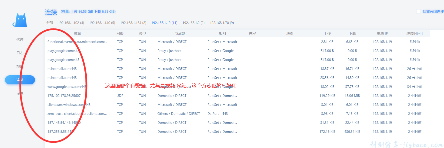Select the 192.168.1.154 (2) tab
The height and width of the screenshot is (148, 444).
pyautogui.click(x=133, y=23)
